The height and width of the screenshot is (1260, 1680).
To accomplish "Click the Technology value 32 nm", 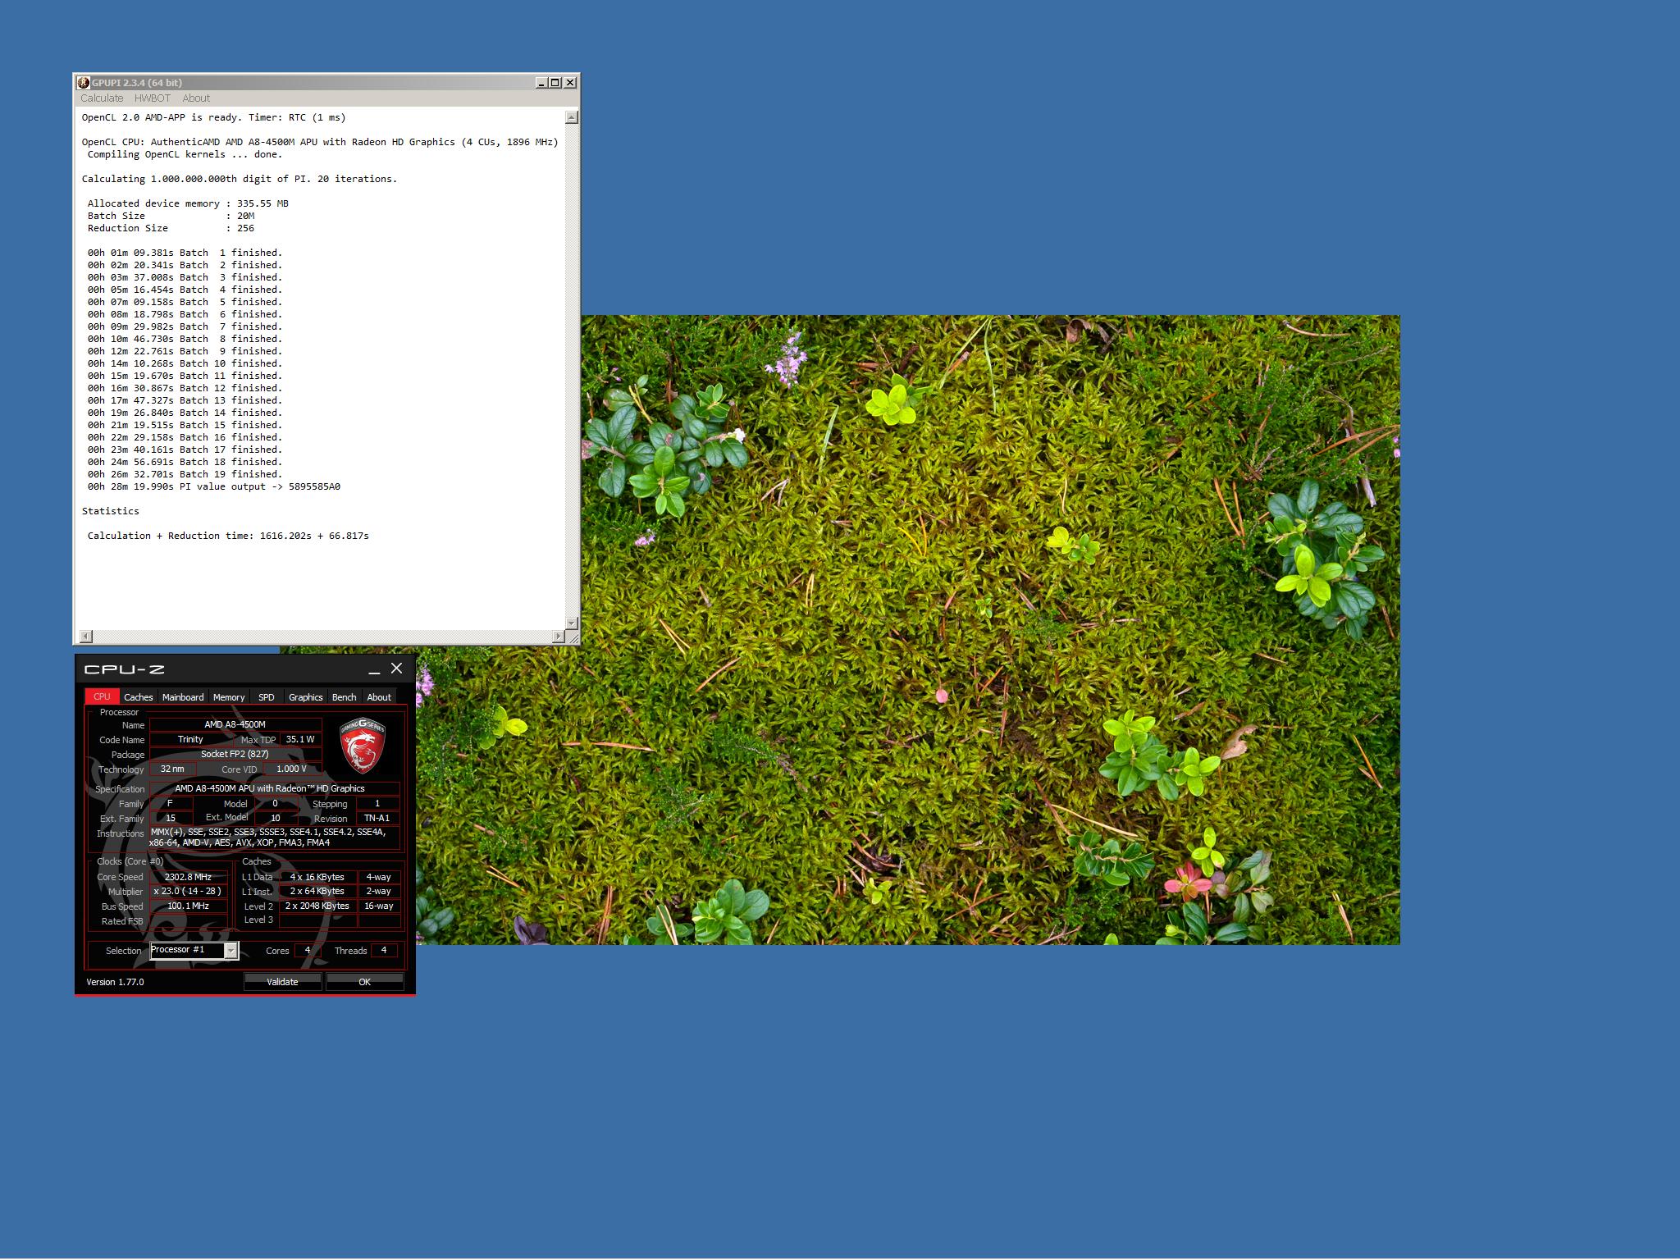I will (172, 769).
